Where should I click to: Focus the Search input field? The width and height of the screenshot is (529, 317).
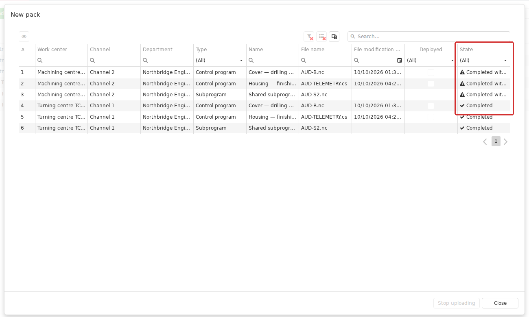(428, 37)
